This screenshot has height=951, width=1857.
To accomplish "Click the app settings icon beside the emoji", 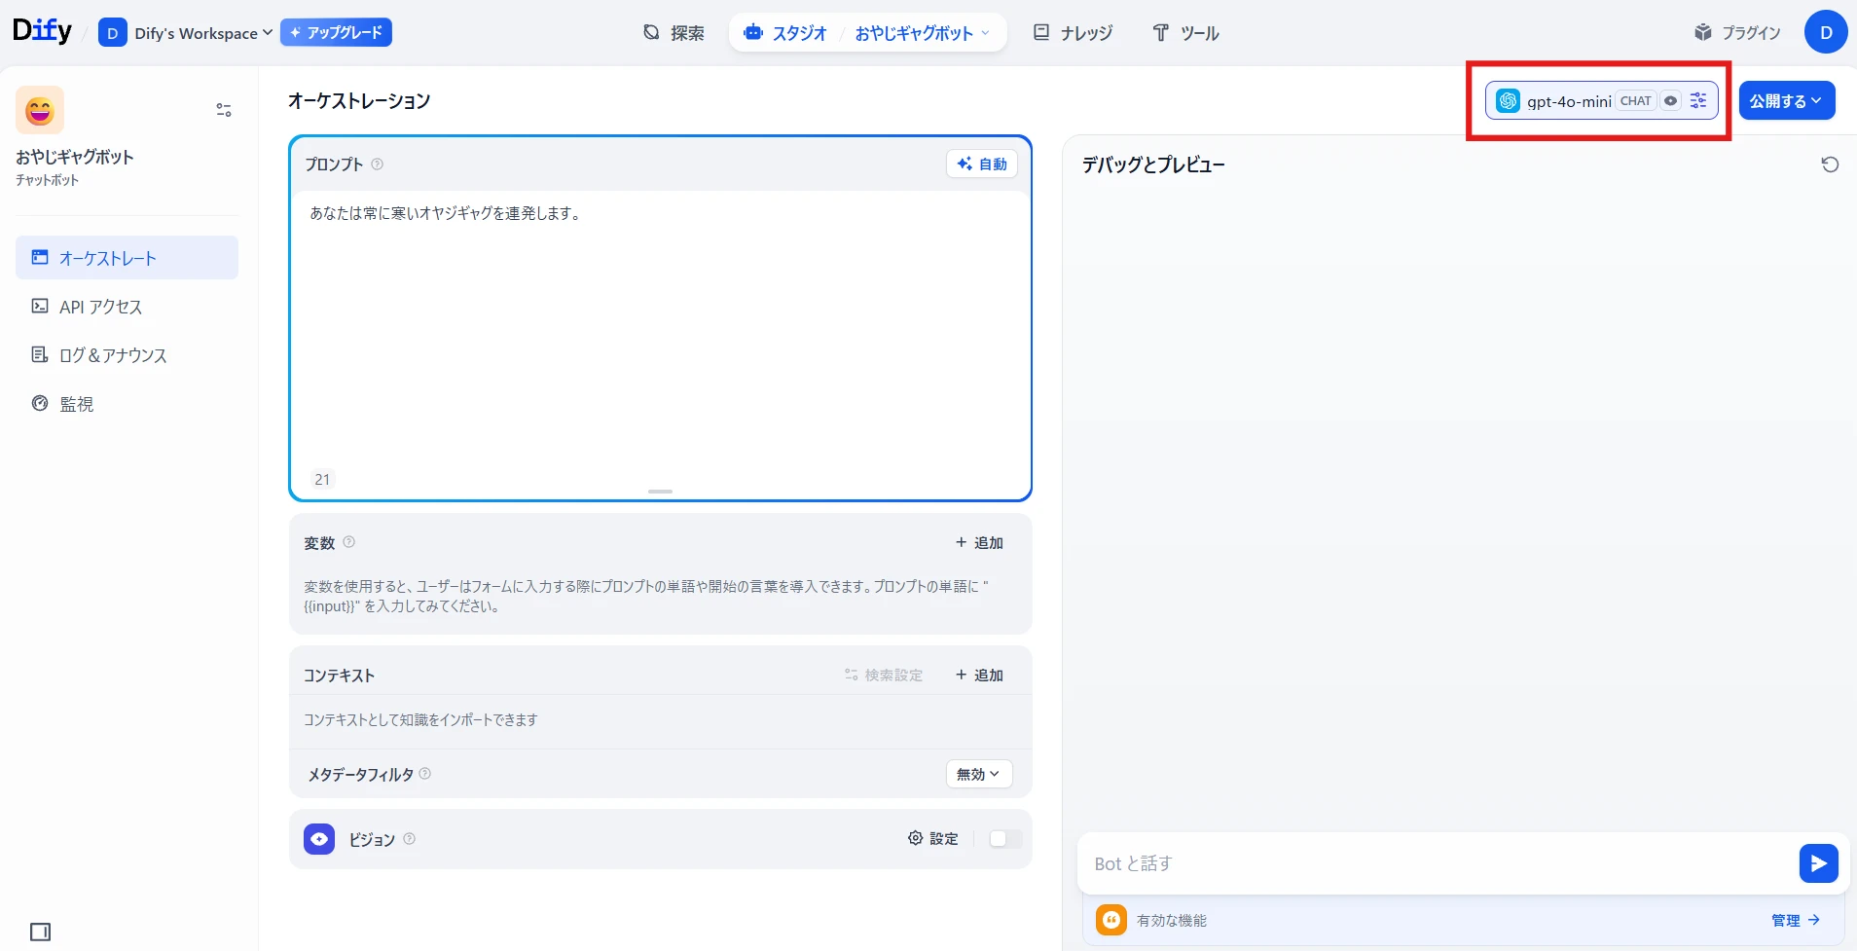I will (224, 110).
